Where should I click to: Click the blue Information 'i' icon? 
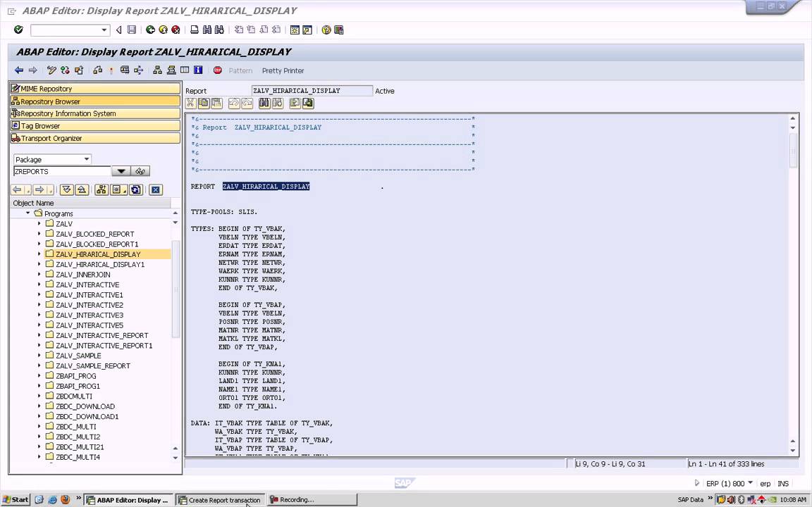[198, 70]
